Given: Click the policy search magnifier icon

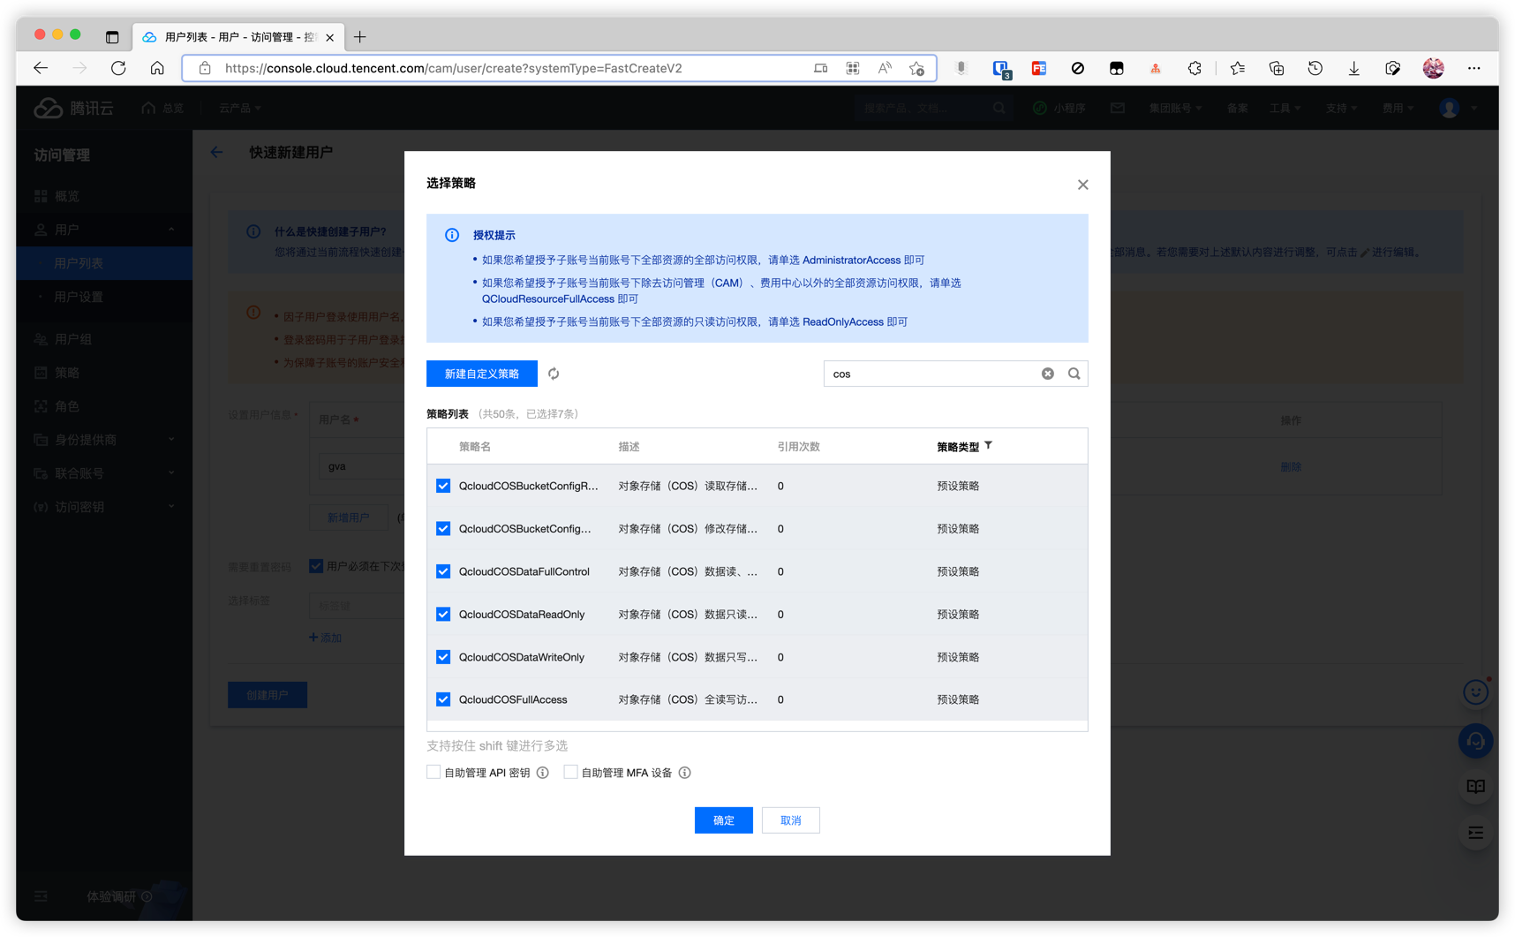Looking at the screenshot, I should pyautogui.click(x=1074, y=374).
